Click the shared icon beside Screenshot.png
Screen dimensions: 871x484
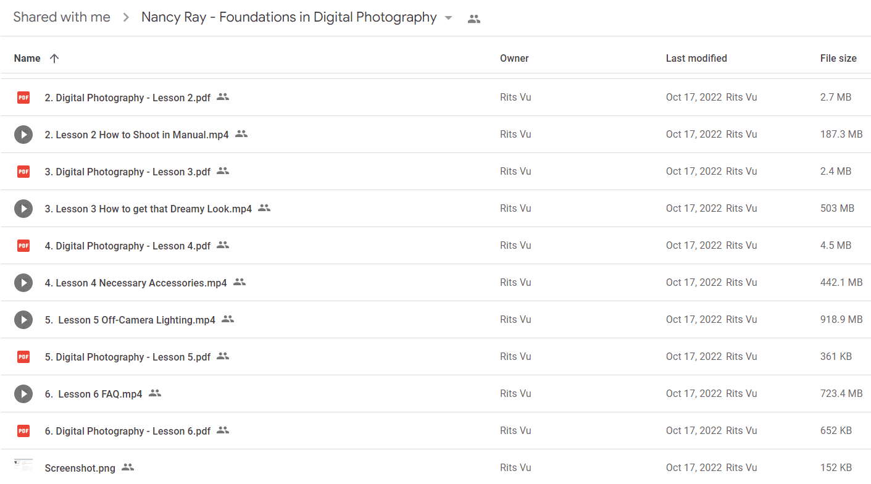[x=128, y=467]
